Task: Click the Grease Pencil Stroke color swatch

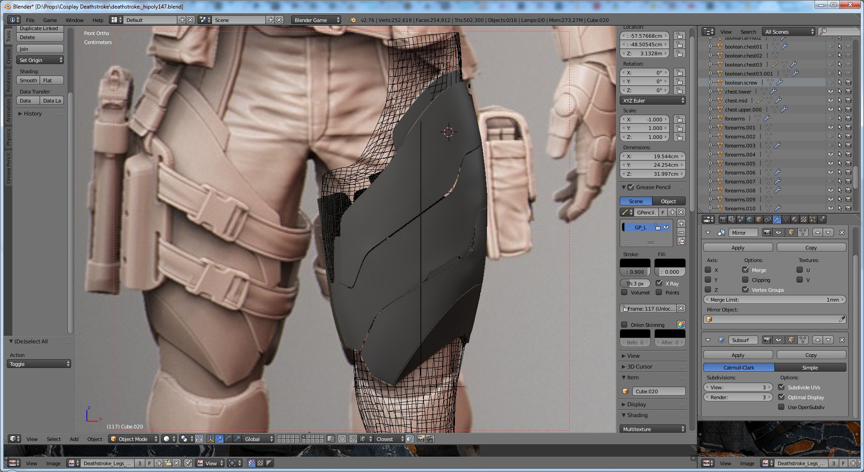Action: [x=635, y=263]
